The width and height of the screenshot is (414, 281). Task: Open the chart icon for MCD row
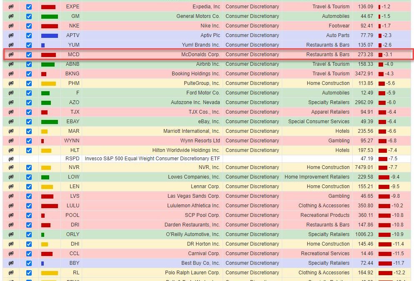click(x=11, y=55)
